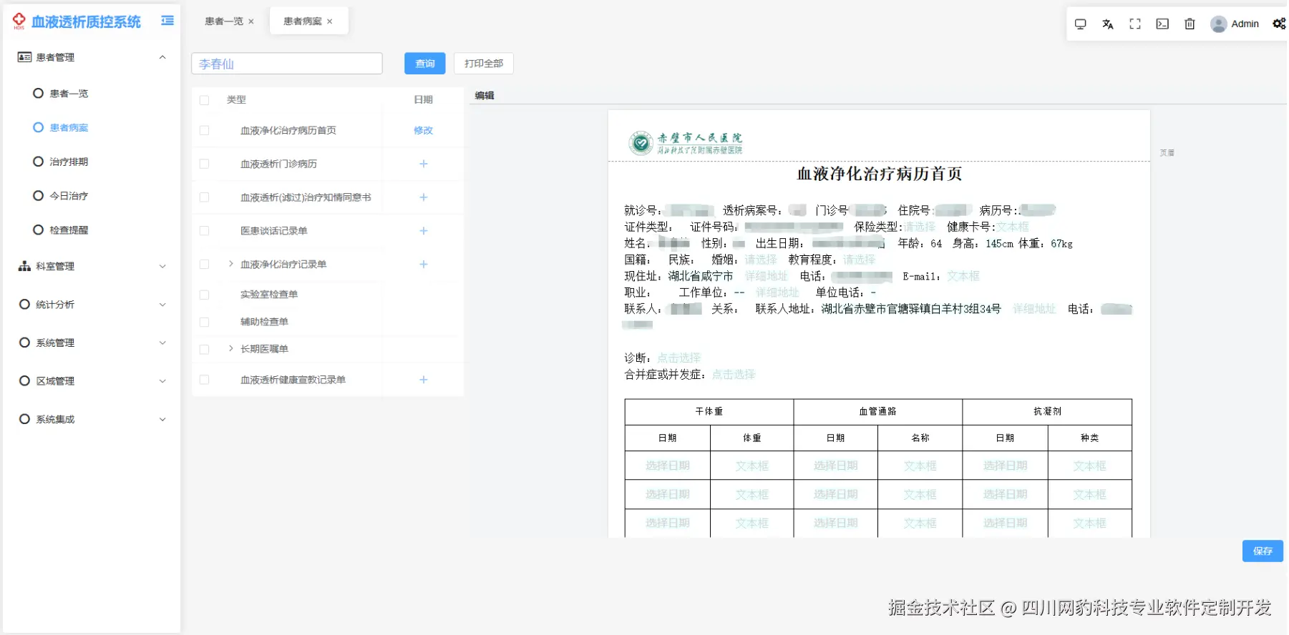The height and width of the screenshot is (635, 1289).
Task: Open 治疗排期 in the sidebar
Action: (x=69, y=162)
